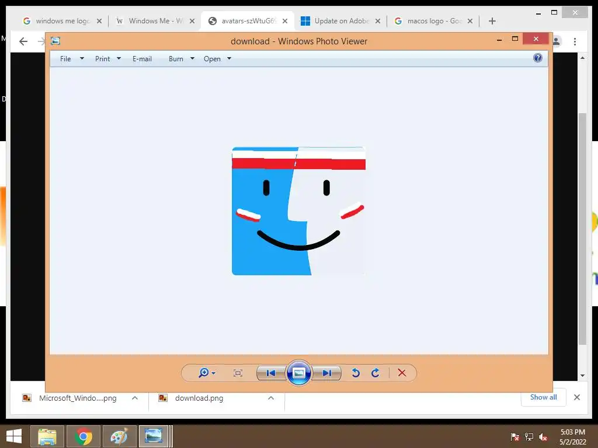Expand options for Microsoft_Windo....png download

(x=135, y=398)
